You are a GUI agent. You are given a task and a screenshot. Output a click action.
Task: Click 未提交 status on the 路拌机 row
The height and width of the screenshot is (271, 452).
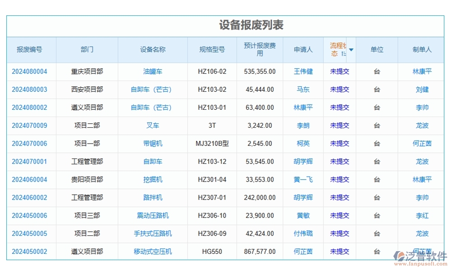pyautogui.click(x=339, y=197)
